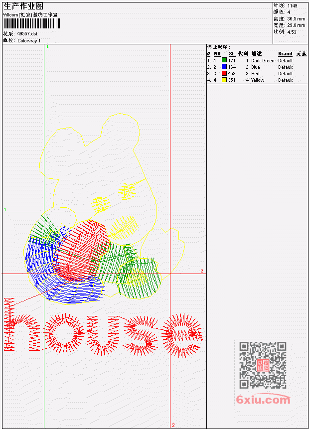The height and width of the screenshot is (429, 309).
Task: Select the height value 36.5 mm
Action: 296,19
